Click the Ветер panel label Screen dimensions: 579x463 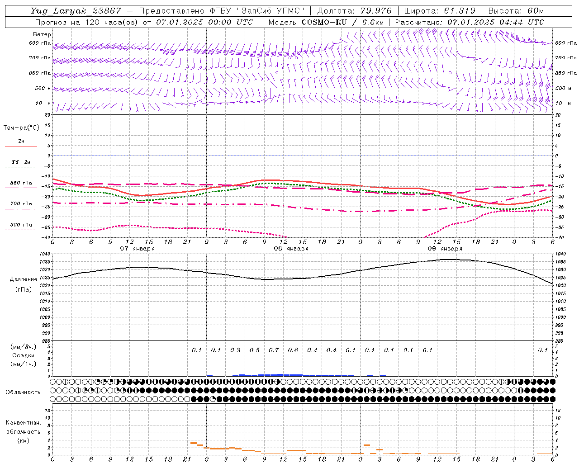pyautogui.click(x=42, y=34)
